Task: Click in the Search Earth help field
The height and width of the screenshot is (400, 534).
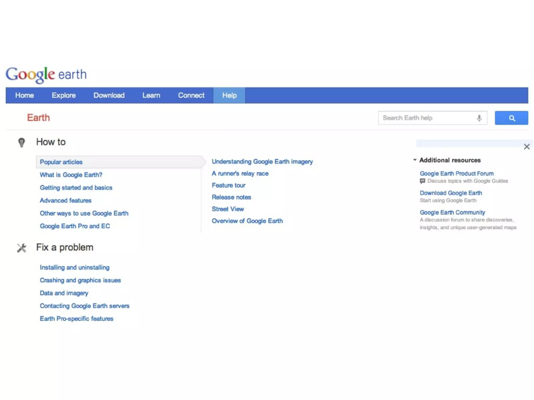Action: click(x=425, y=118)
